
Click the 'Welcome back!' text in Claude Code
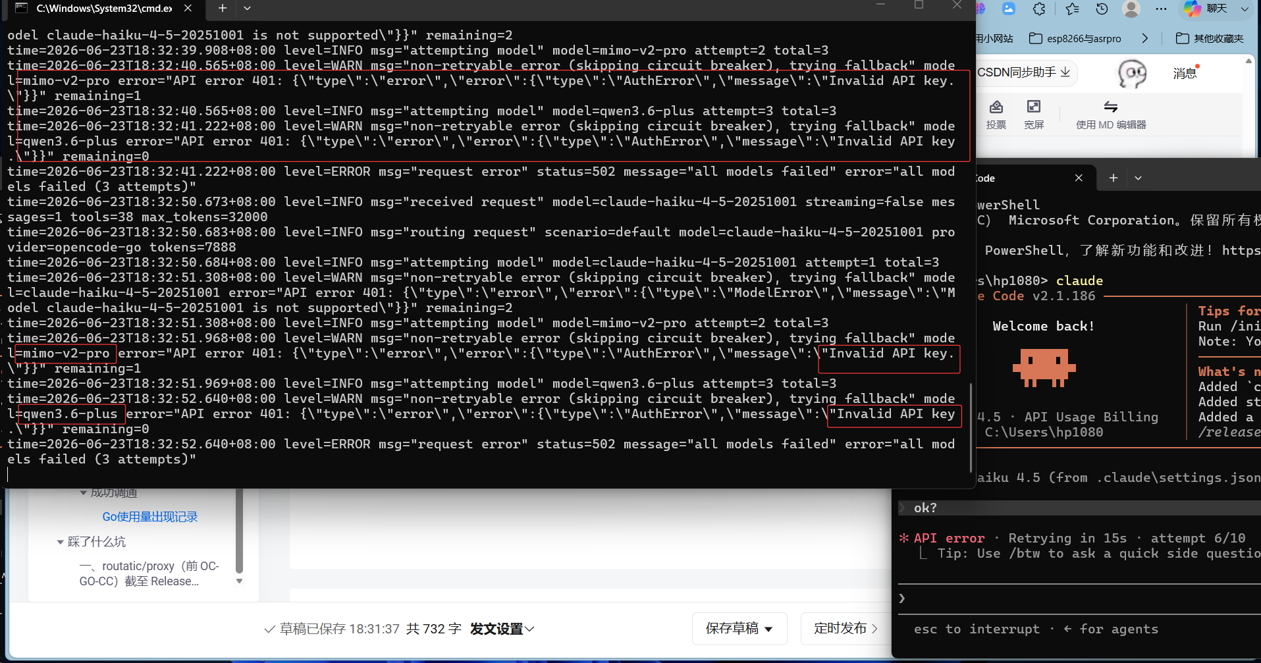pos(1044,326)
